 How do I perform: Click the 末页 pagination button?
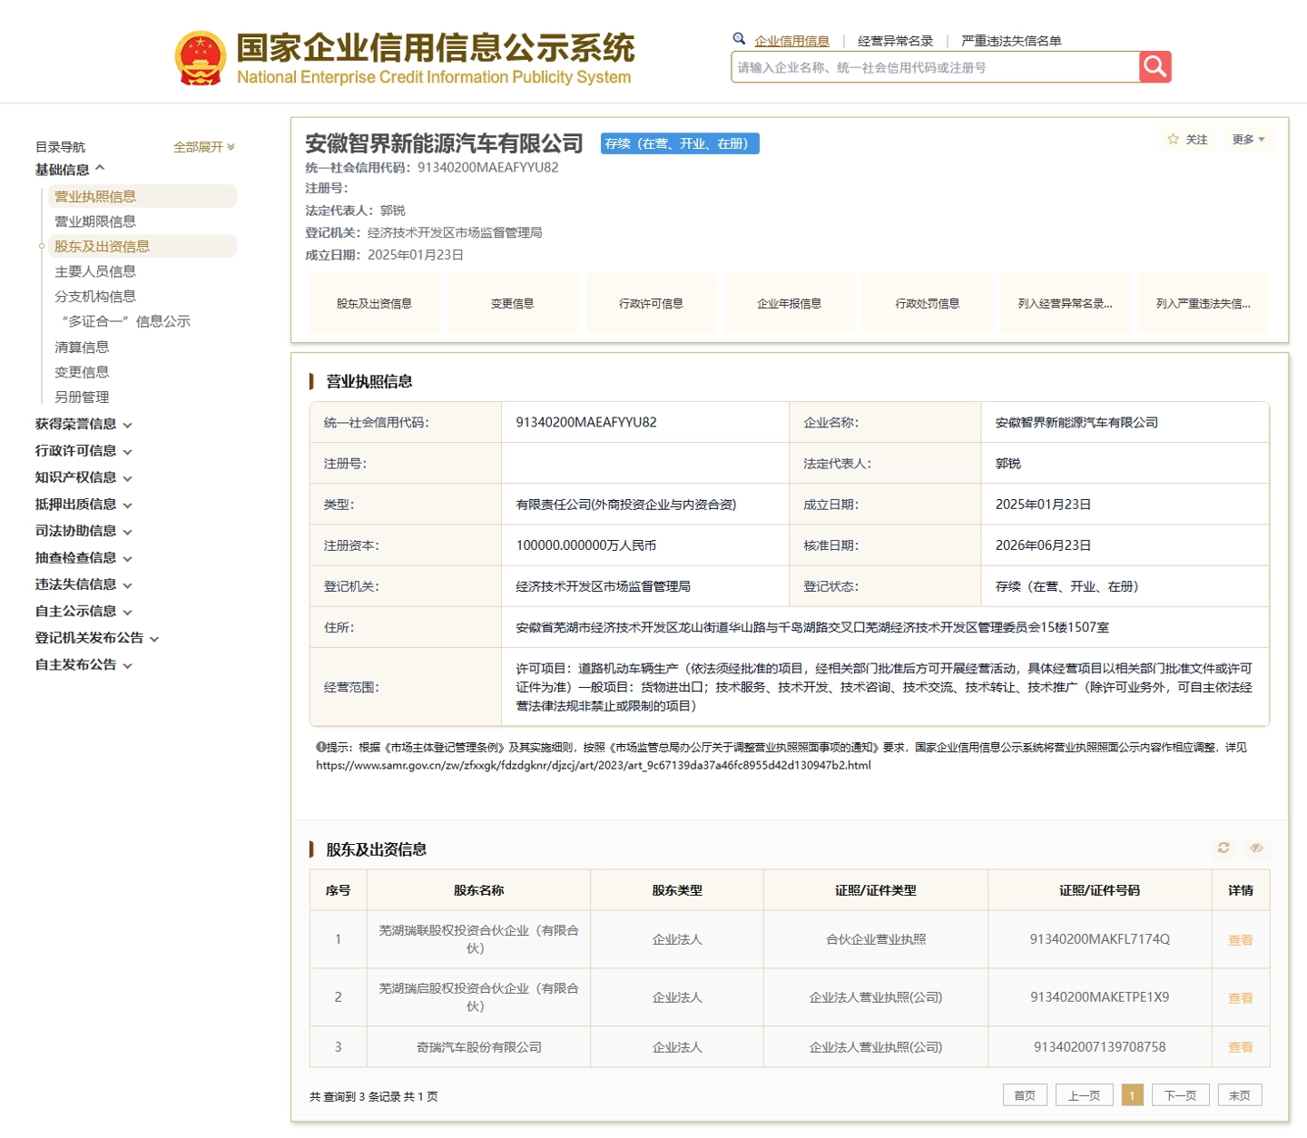[1240, 1095]
